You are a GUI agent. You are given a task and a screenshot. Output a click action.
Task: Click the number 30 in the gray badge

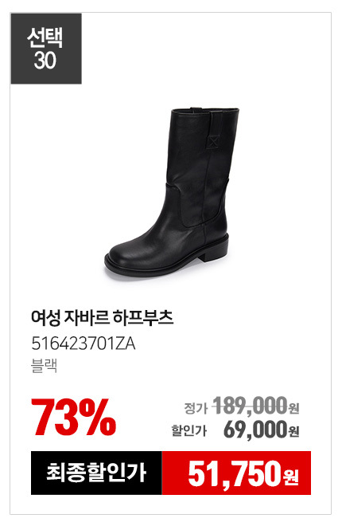click(45, 61)
